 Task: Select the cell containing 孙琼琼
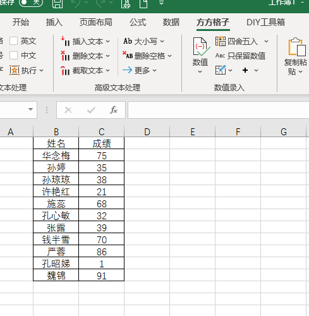(56, 179)
